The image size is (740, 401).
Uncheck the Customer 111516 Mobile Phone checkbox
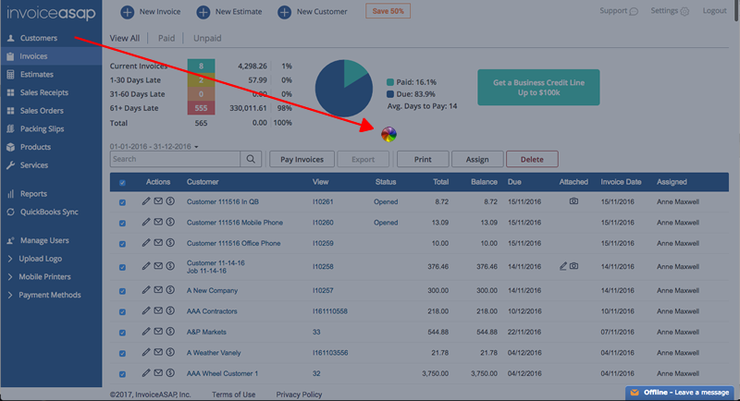tap(122, 223)
